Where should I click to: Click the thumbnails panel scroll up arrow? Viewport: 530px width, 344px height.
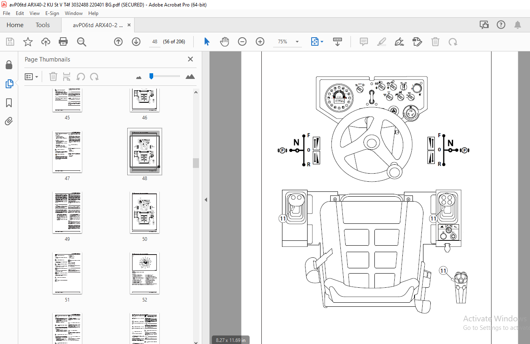point(196,92)
